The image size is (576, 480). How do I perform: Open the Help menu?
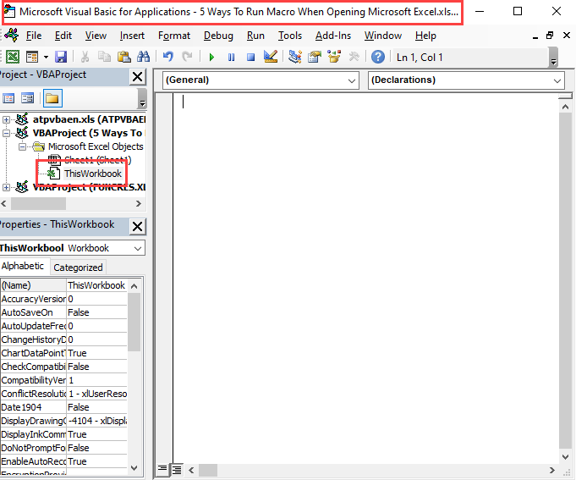click(425, 36)
